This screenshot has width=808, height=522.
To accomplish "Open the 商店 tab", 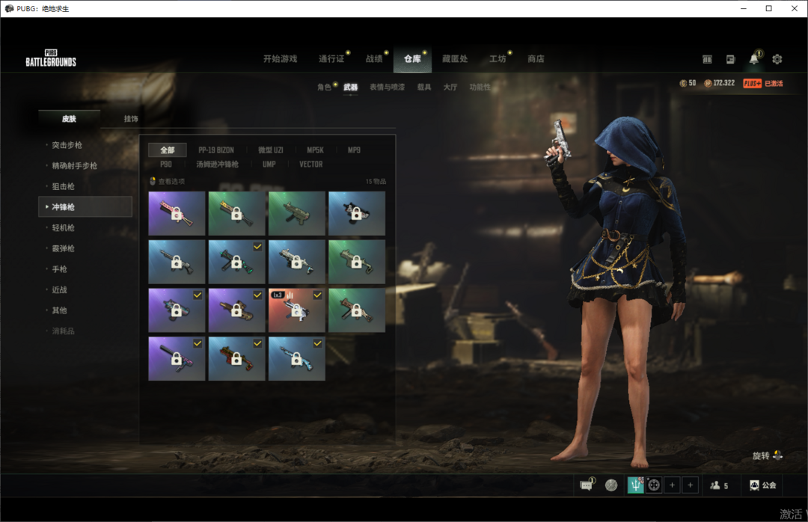I will point(536,59).
